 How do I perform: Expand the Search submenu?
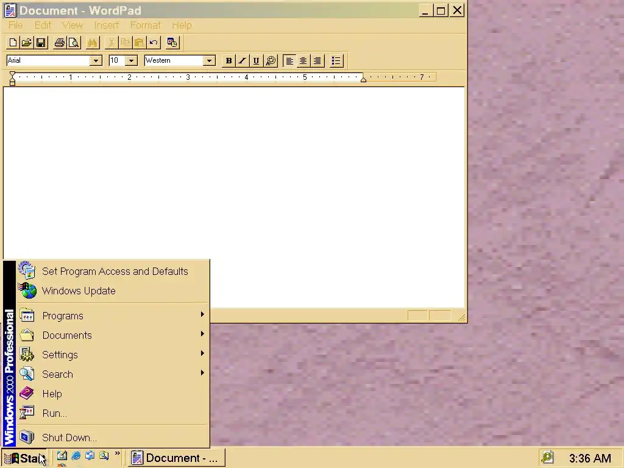tap(113, 374)
